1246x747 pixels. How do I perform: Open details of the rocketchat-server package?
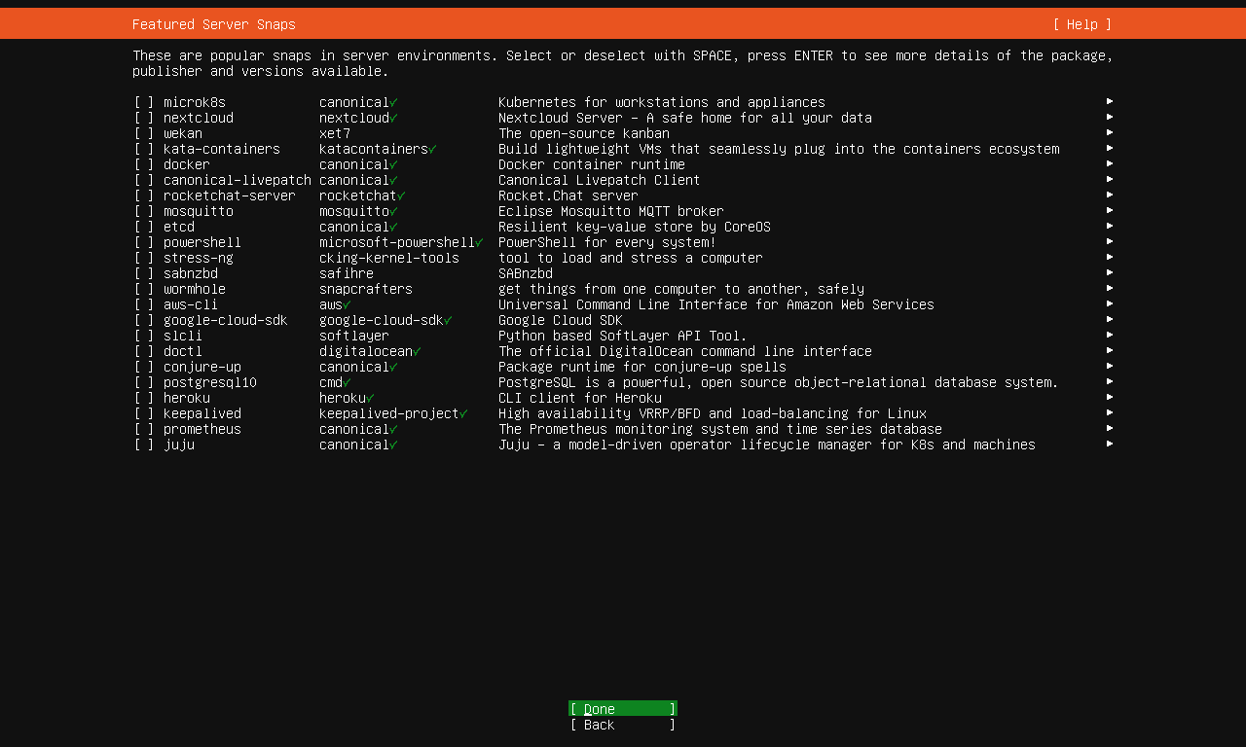click(x=1109, y=196)
